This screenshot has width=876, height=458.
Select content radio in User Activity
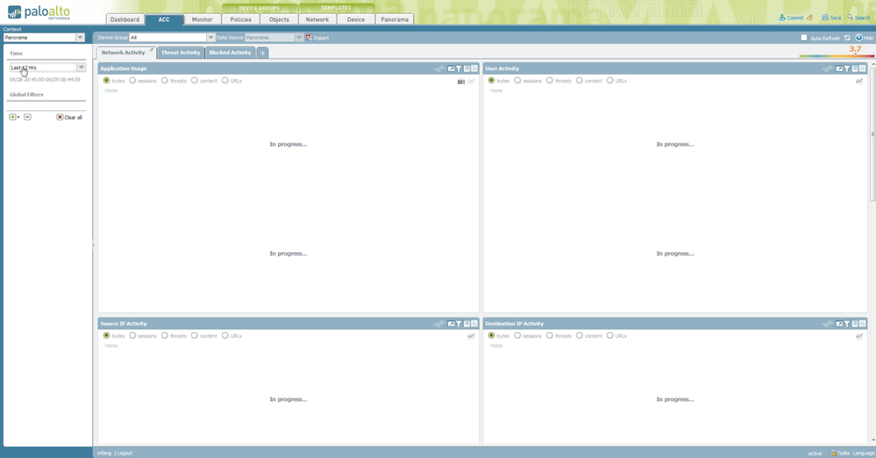[x=580, y=81]
